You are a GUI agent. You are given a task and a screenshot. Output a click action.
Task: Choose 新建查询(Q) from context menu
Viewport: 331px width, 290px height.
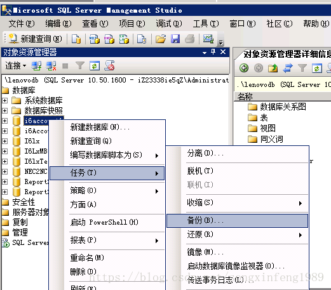[107, 141]
